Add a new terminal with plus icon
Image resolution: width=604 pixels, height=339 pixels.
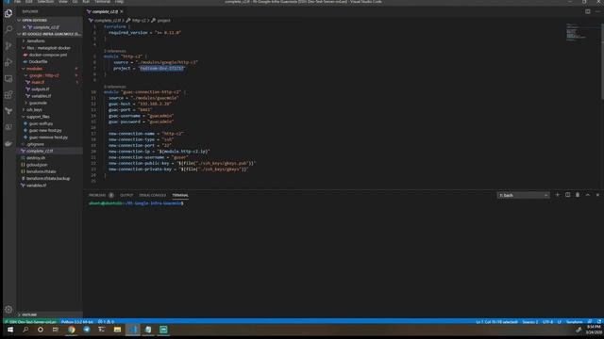[557, 195]
